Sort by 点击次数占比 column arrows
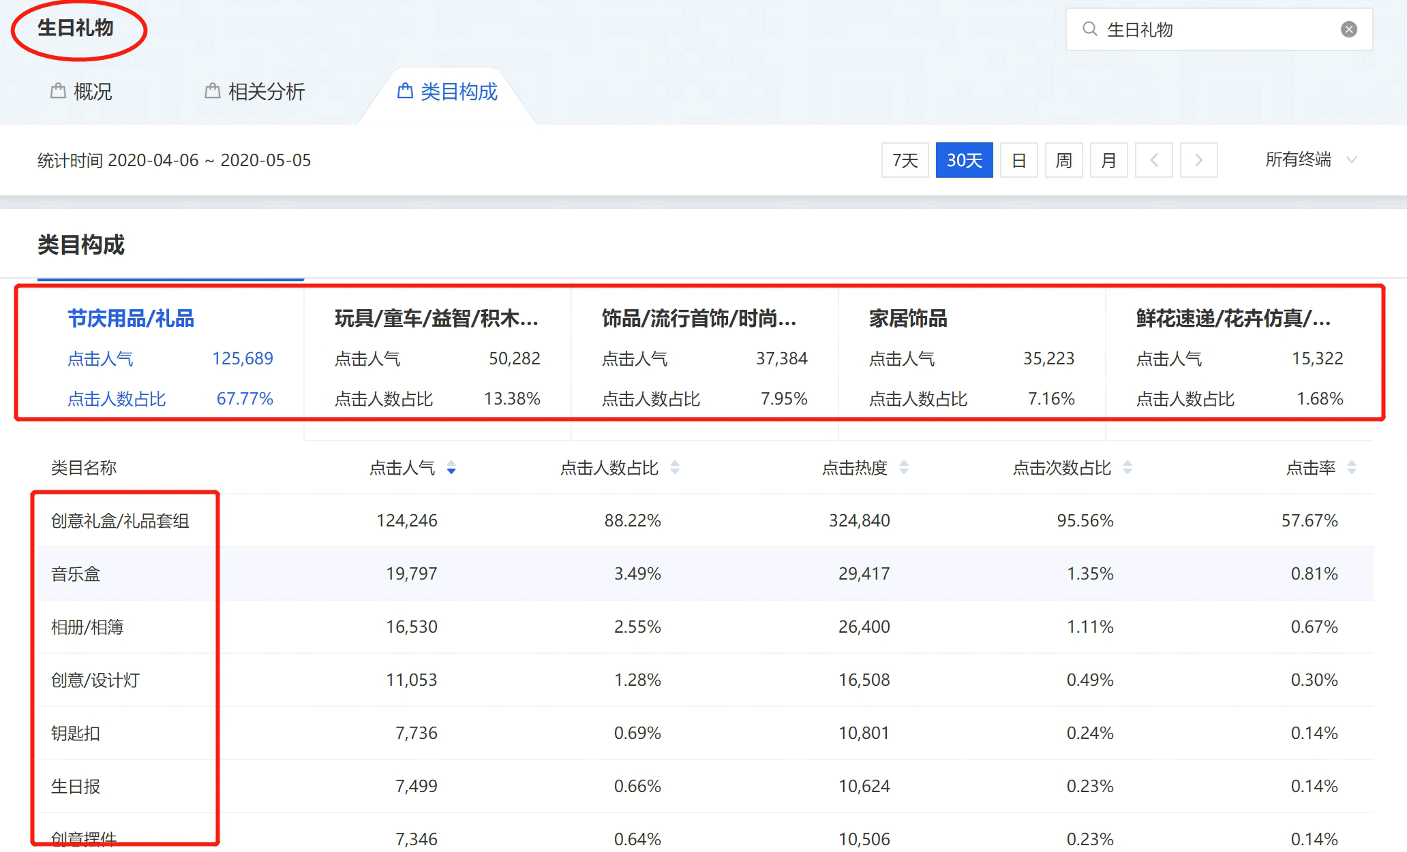Image resolution: width=1407 pixels, height=852 pixels. pyautogui.click(x=1128, y=468)
